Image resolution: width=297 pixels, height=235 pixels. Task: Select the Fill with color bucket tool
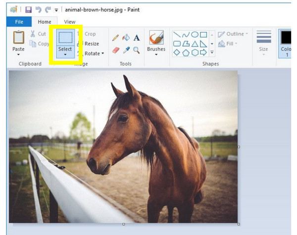(x=126, y=38)
